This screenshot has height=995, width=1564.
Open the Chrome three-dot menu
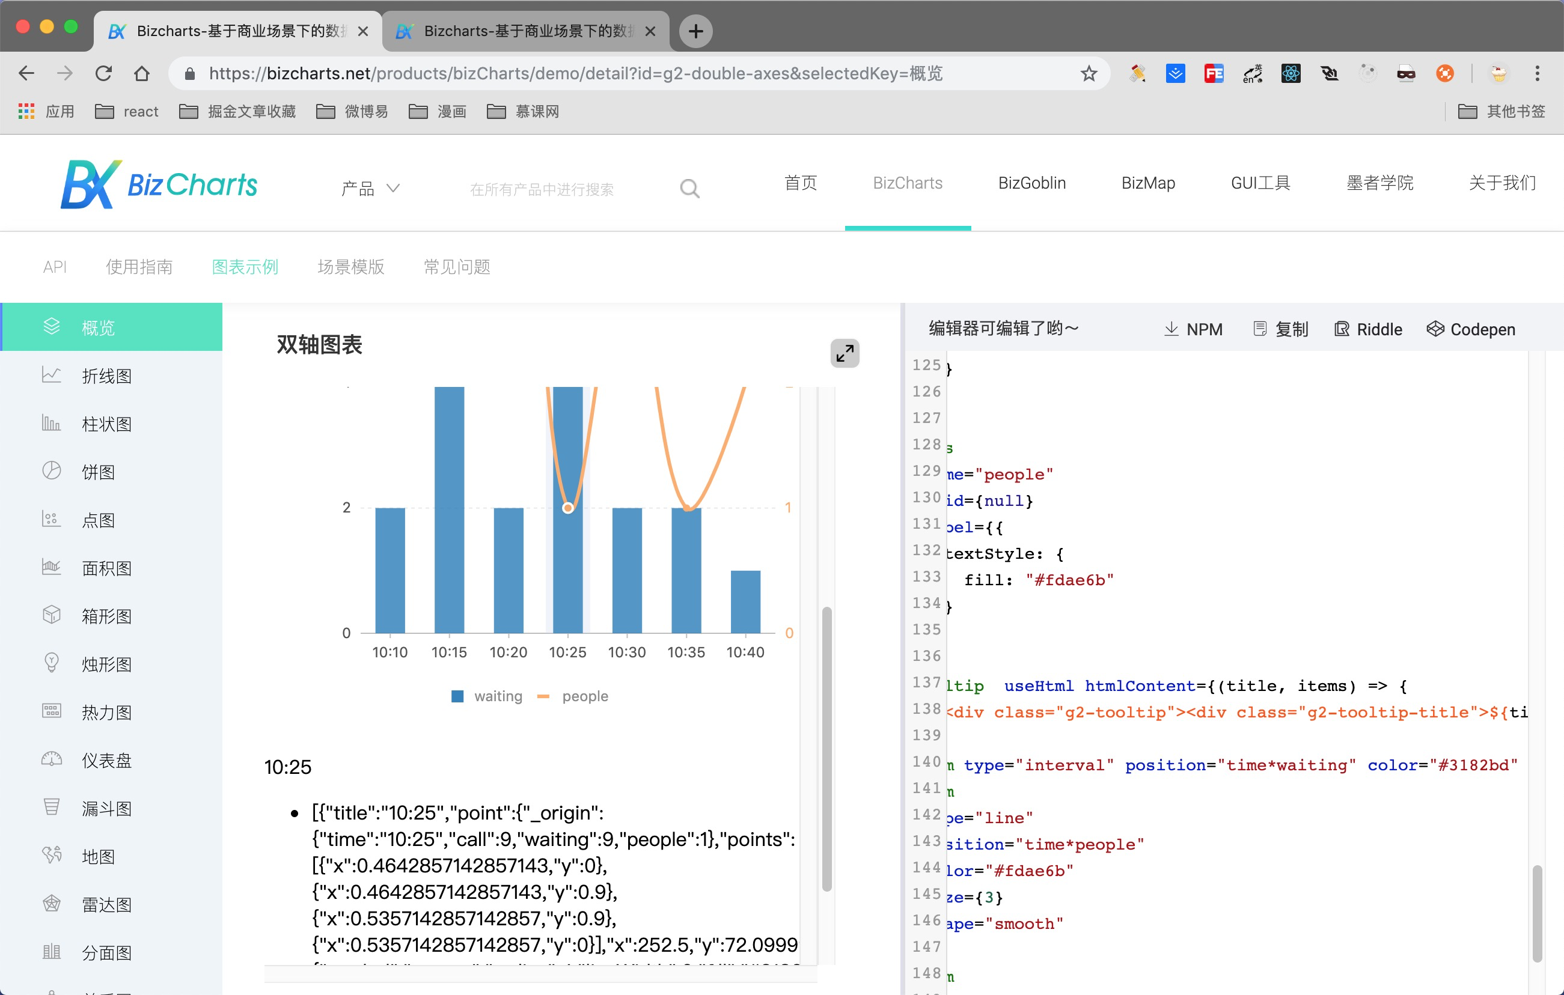pos(1537,73)
